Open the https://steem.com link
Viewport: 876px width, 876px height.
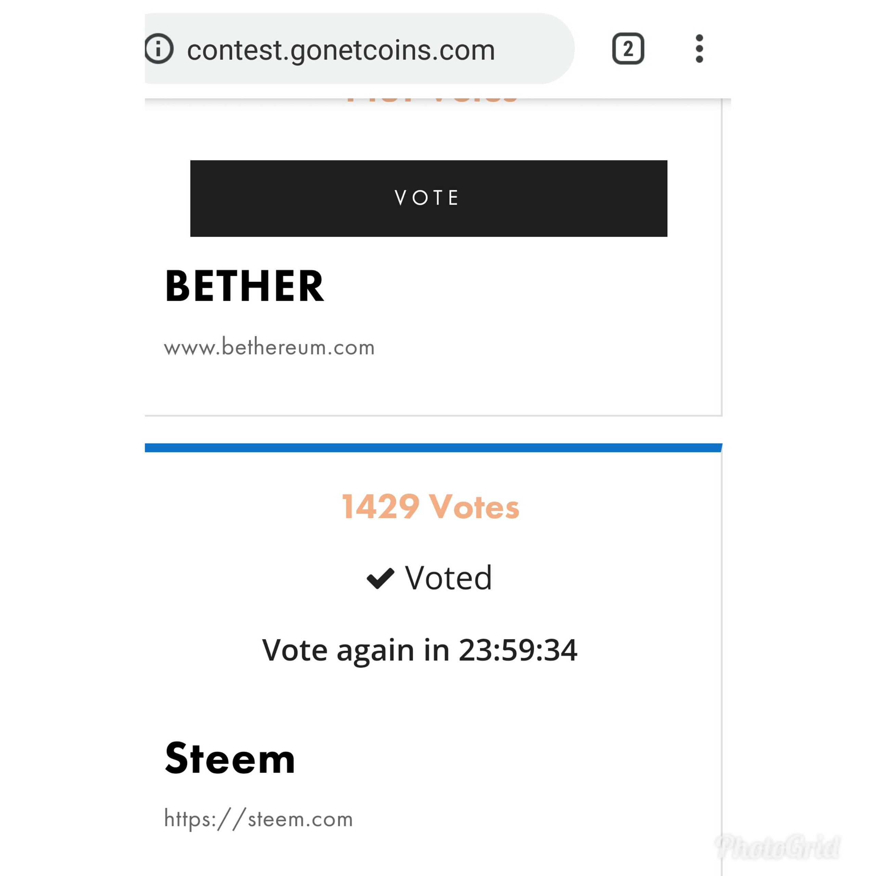coord(258,819)
